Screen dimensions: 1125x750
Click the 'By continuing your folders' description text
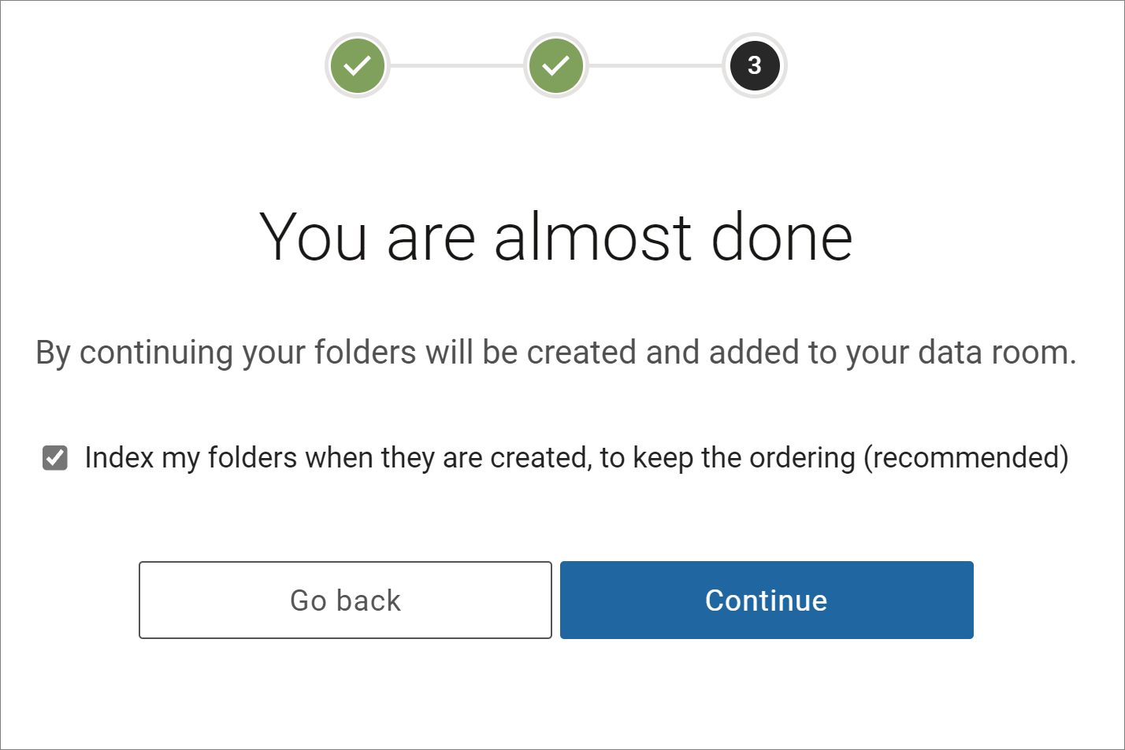556,353
